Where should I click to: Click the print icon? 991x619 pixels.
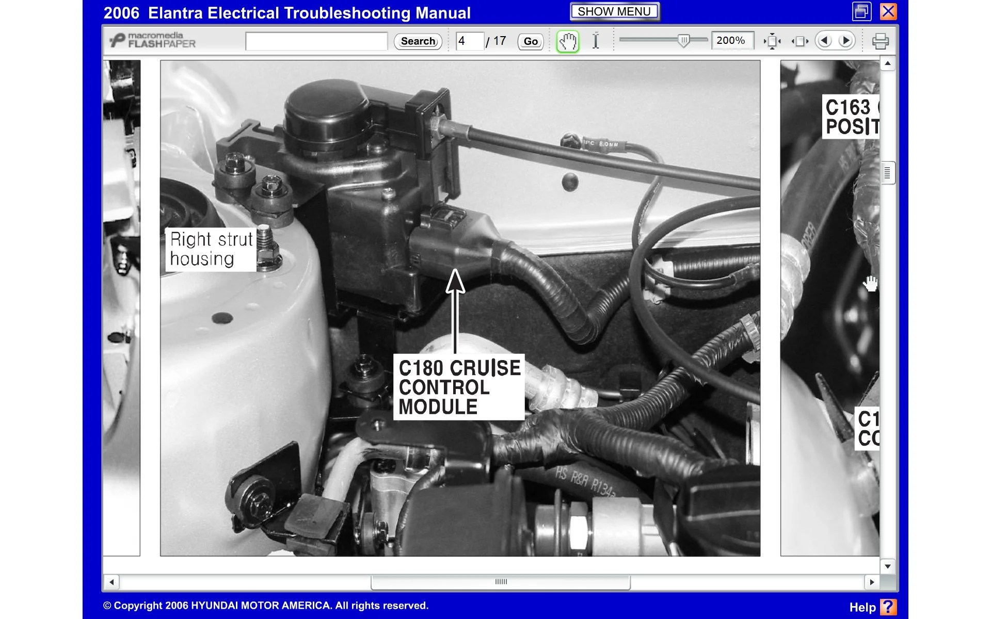coord(881,41)
